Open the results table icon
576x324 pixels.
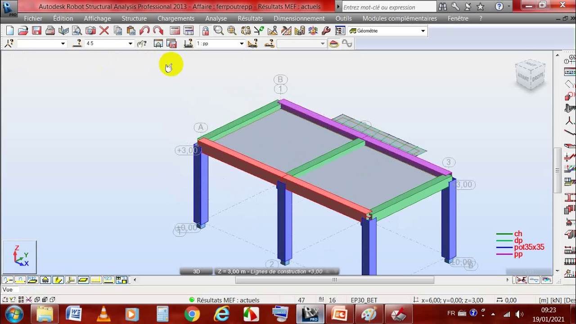pyautogui.click(x=189, y=31)
